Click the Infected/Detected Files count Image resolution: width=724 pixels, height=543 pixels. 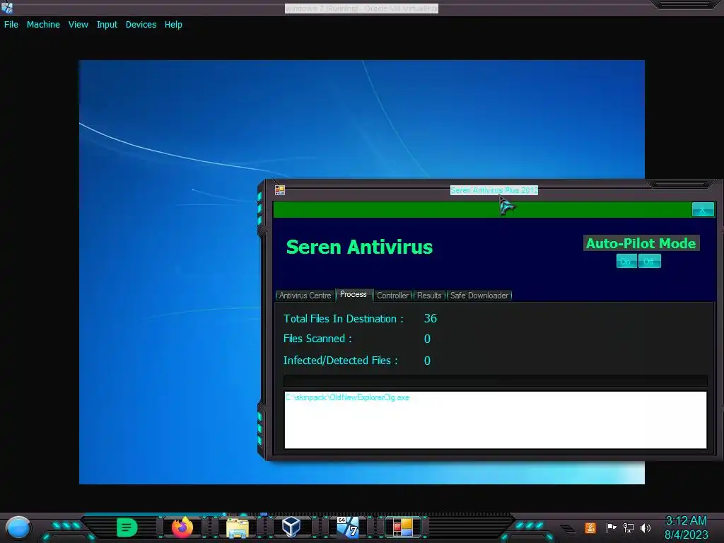[427, 361]
